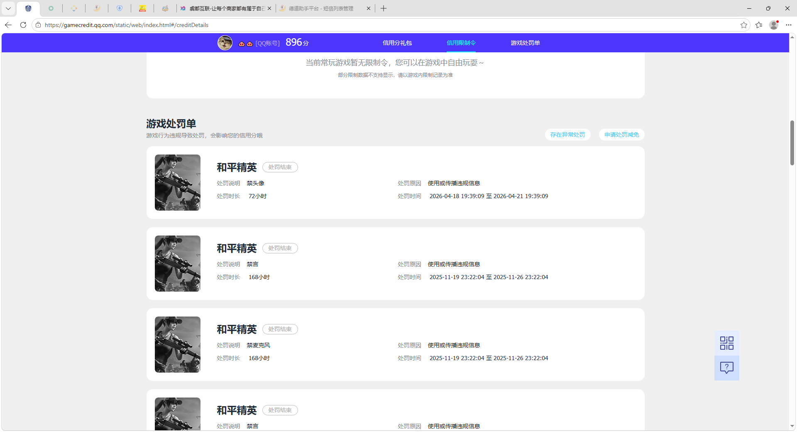Open the favorites list

(759, 25)
